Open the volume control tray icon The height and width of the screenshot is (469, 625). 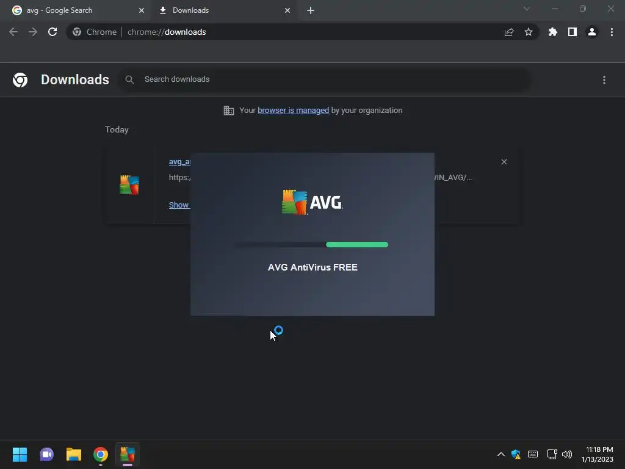click(567, 454)
